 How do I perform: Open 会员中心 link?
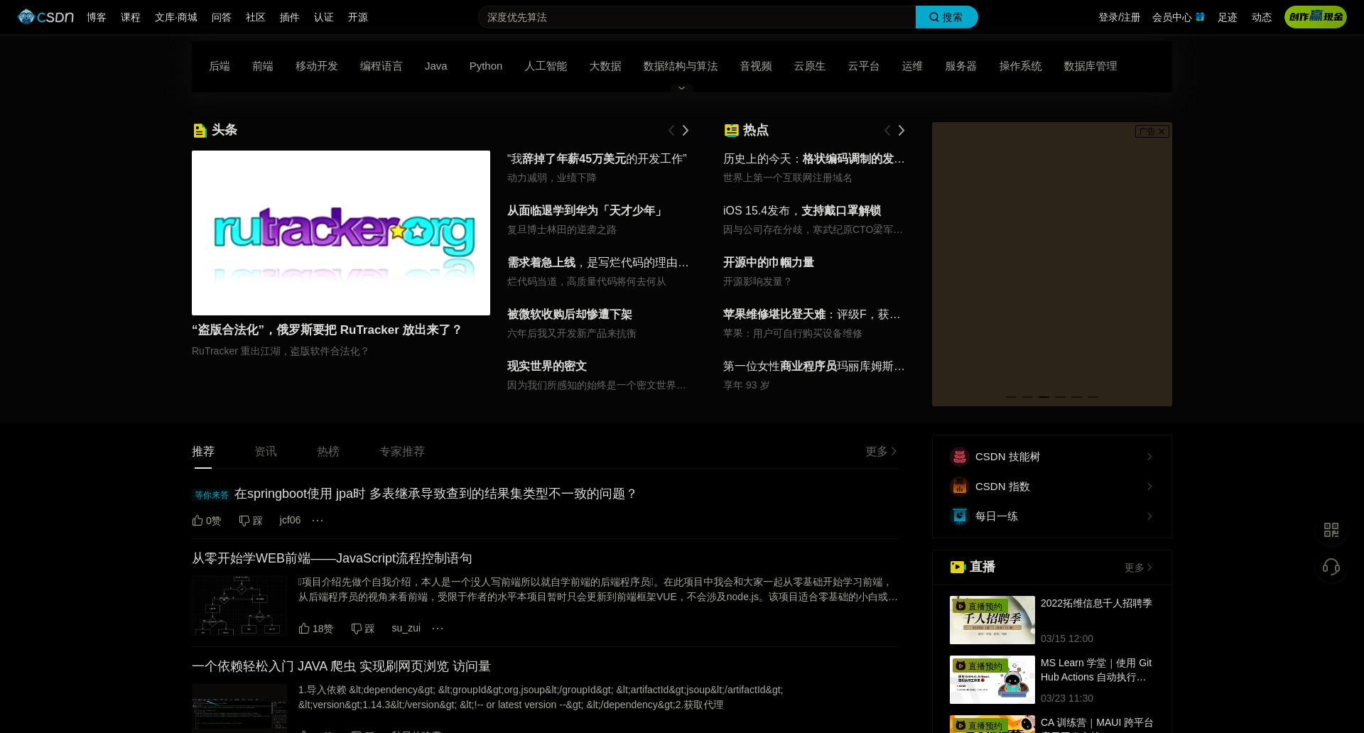click(x=1172, y=17)
